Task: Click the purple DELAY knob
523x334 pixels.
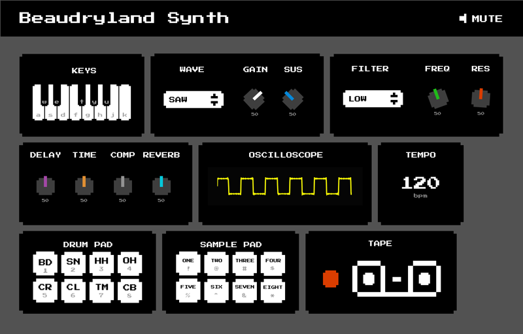Action: point(45,185)
